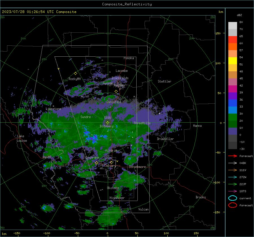Click yellow diamond marker below RedDeer

[x=116, y=92]
